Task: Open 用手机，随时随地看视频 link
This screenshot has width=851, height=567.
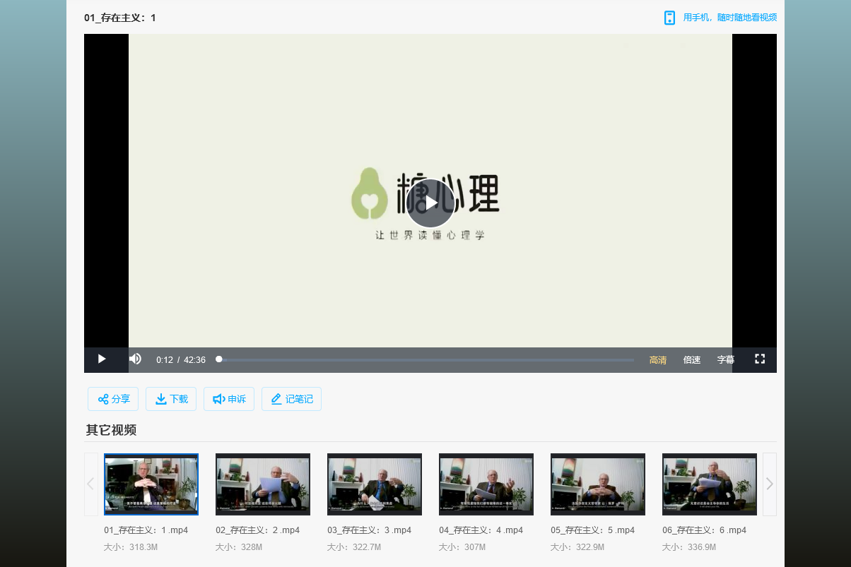Action: (x=730, y=18)
